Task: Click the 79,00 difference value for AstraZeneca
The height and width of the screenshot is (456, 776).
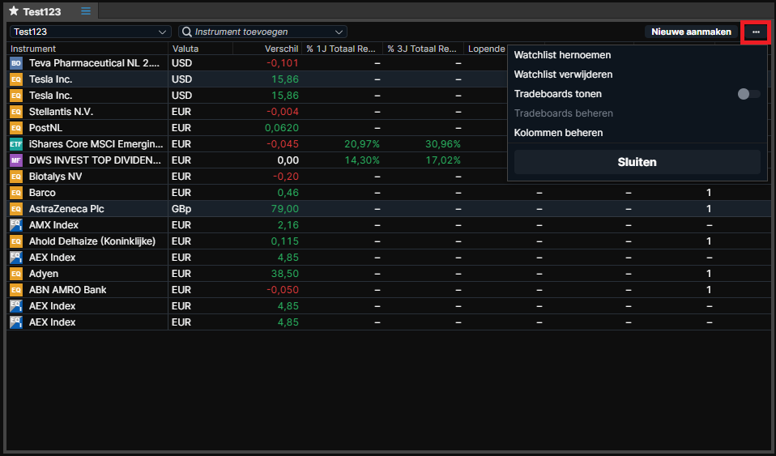Action: tap(284, 209)
